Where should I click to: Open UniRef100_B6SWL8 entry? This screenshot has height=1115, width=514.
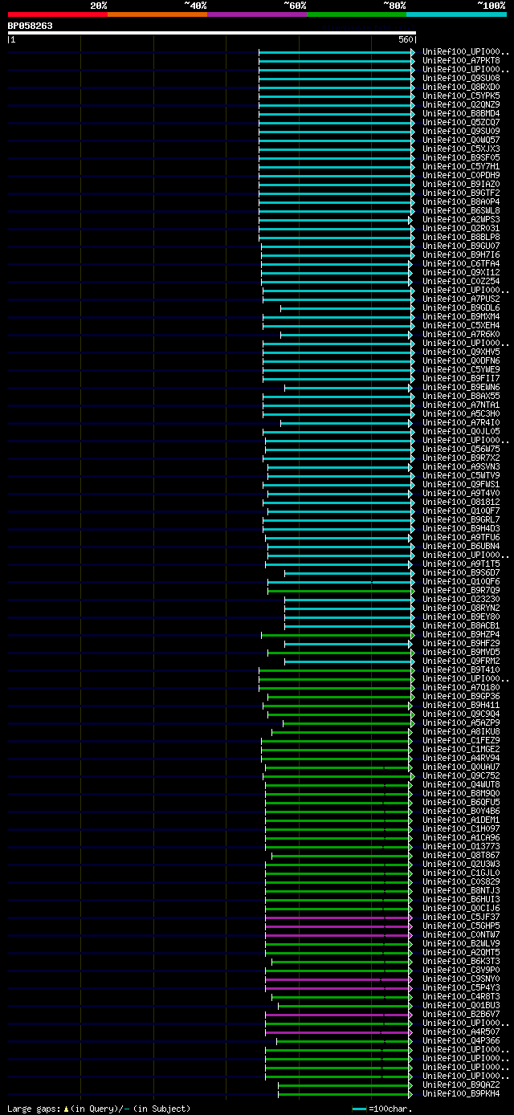point(461,210)
